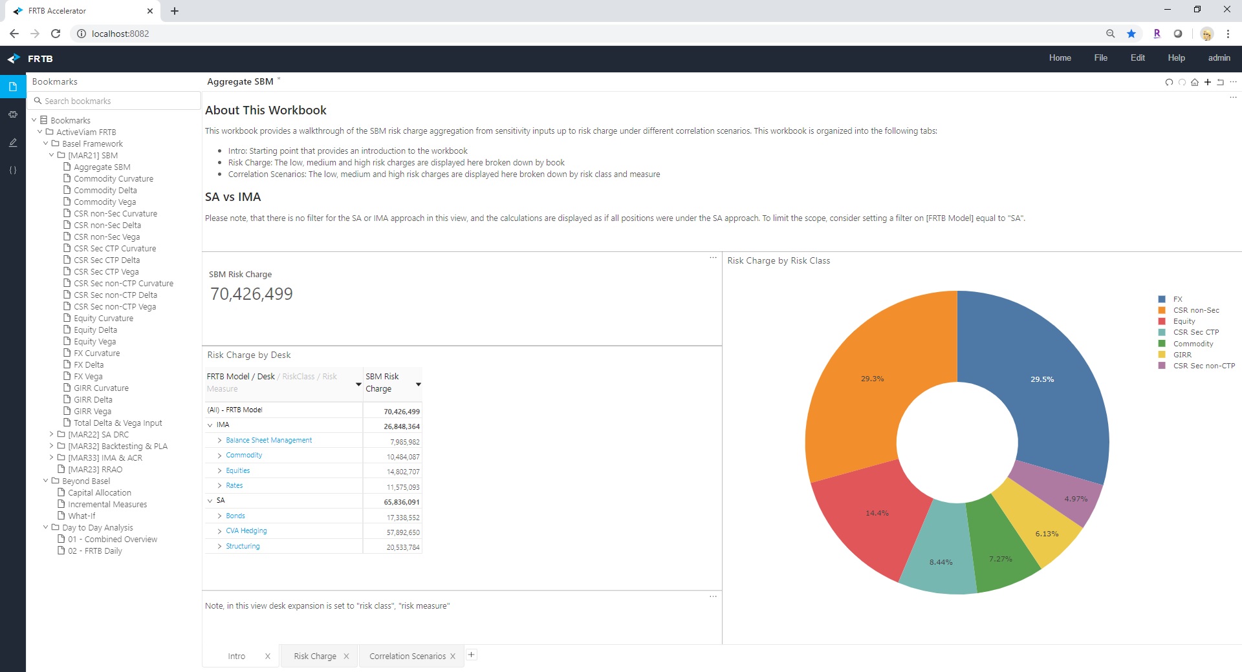Open the puzzle-piece widgets panel in sidebar
This screenshot has height=672, width=1242.
pos(12,114)
